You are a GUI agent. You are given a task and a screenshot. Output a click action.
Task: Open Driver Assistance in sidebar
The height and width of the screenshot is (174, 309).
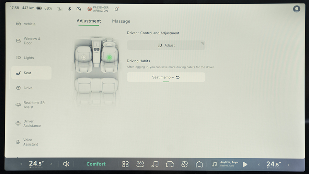tap(32, 123)
